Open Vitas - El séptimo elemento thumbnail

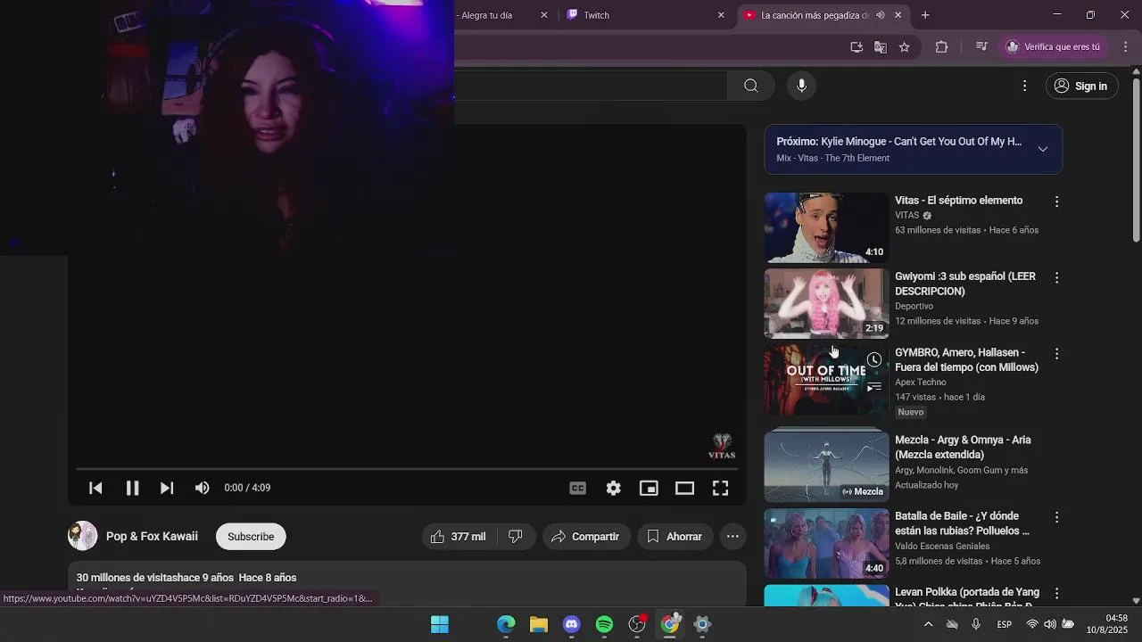tap(826, 227)
